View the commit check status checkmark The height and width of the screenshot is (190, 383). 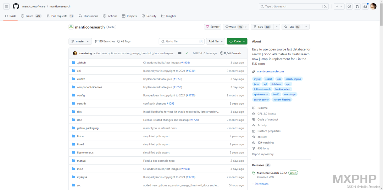[x=187, y=53]
